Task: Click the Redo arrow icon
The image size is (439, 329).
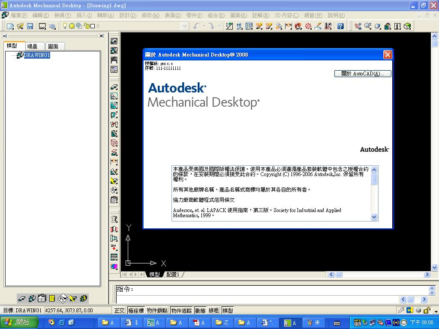Action: [211, 27]
